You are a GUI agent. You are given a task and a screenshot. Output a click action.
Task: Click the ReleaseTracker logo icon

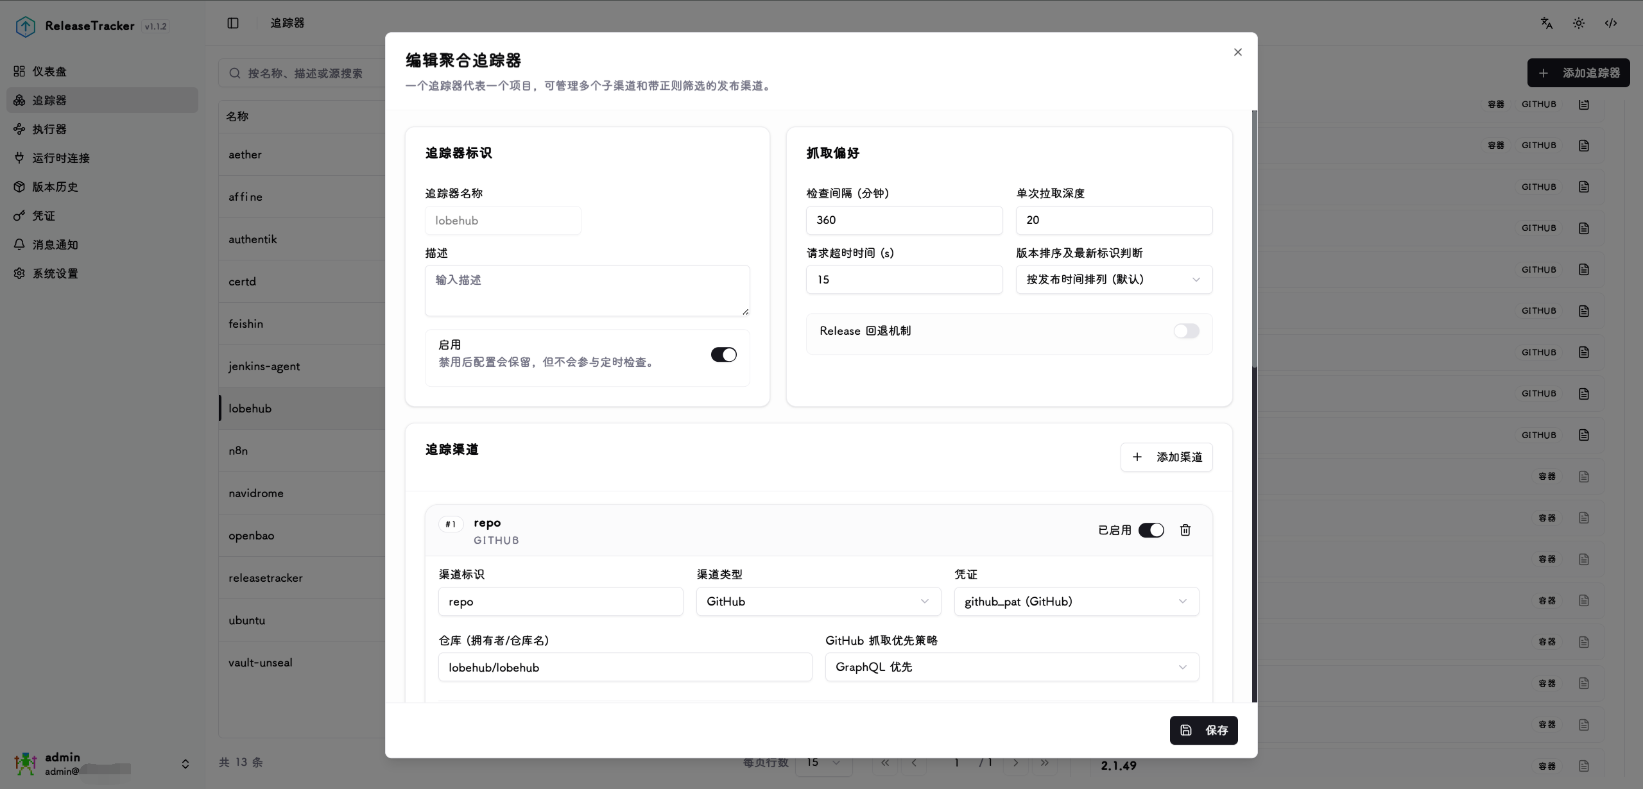pos(25,26)
